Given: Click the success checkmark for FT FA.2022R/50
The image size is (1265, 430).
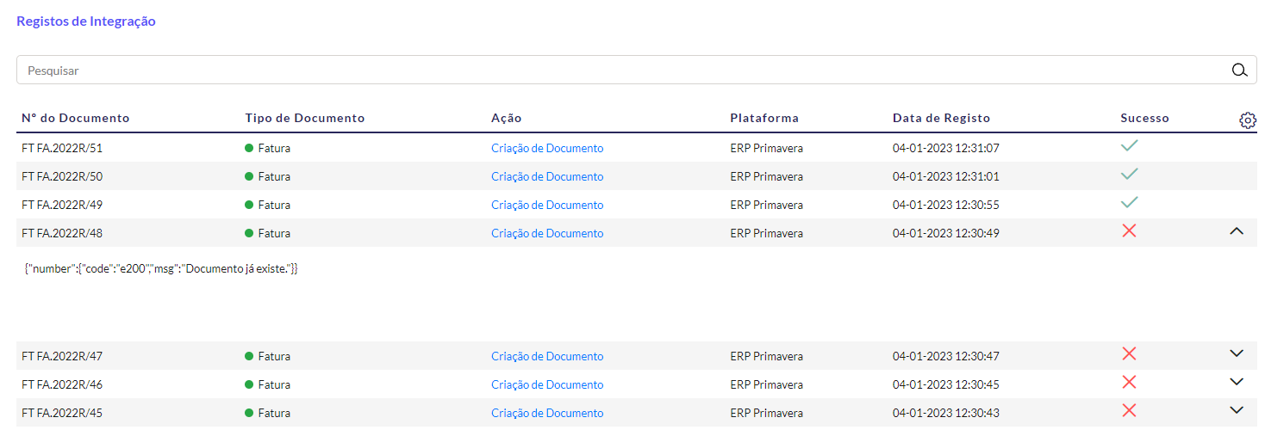Looking at the screenshot, I should click(x=1129, y=175).
